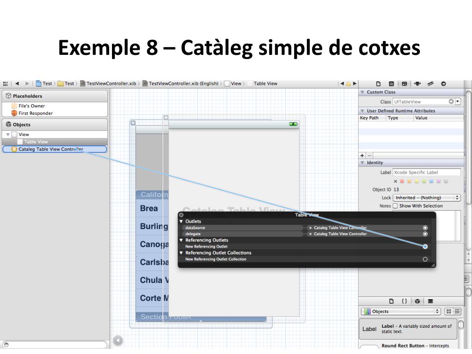This screenshot has width=472, height=354.
Task: Toggle Show With Selection checkbox
Action: click(395, 206)
